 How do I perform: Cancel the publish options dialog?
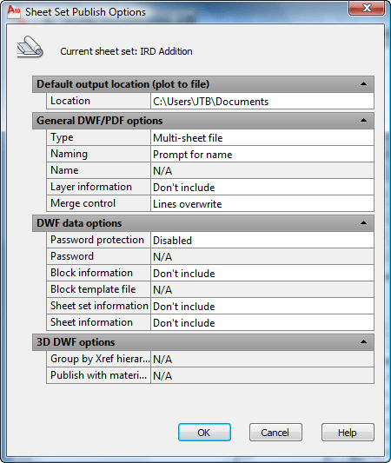275,433
